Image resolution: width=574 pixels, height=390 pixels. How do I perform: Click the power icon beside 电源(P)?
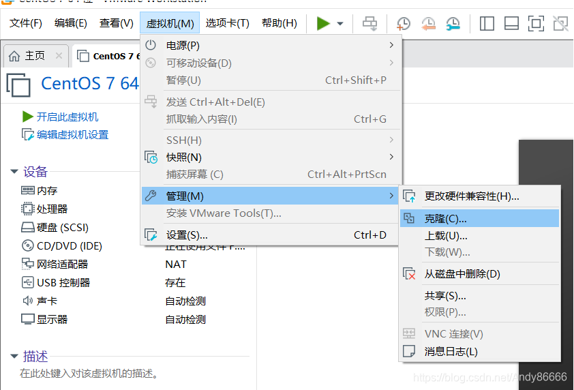point(151,45)
